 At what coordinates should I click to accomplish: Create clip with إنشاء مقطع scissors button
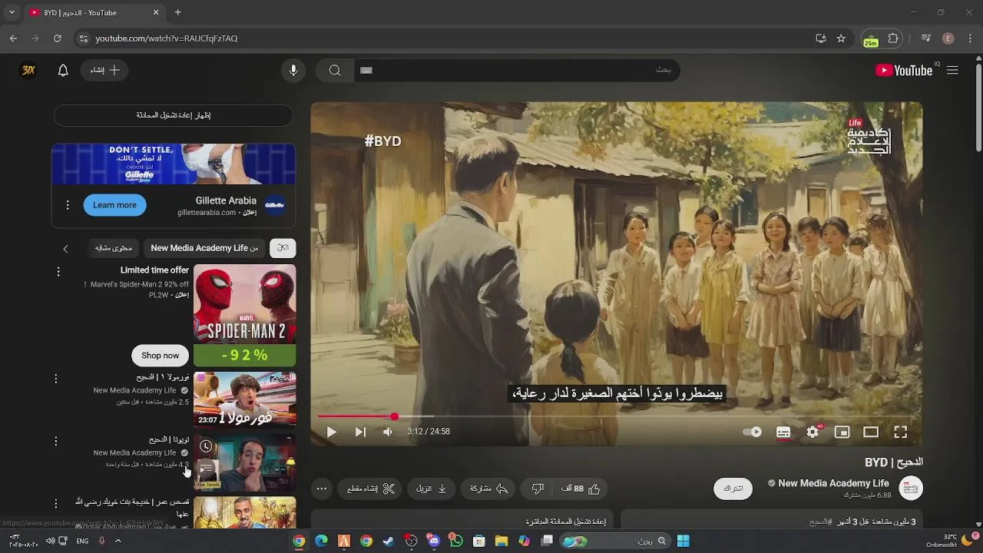click(x=370, y=488)
